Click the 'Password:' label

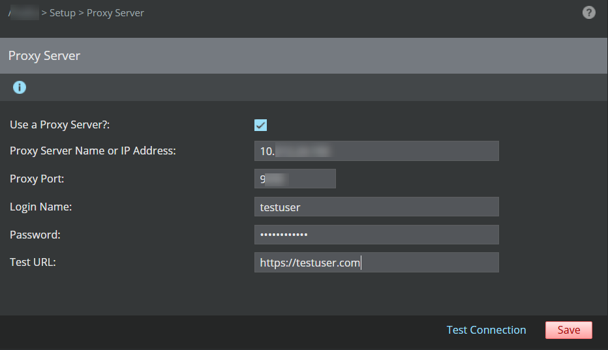click(x=35, y=235)
